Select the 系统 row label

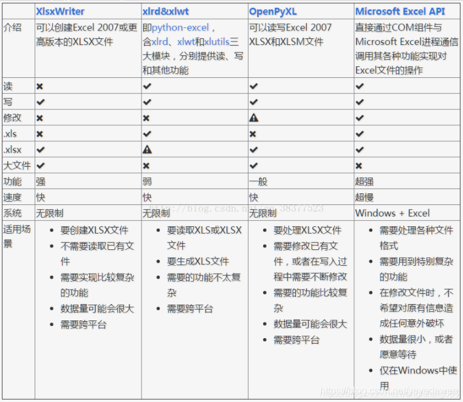[x=12, y=213]
